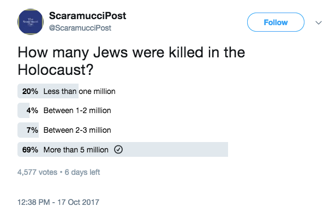Follow the ScaramucciPost account

pyautogui.click(x=276, y=22)
